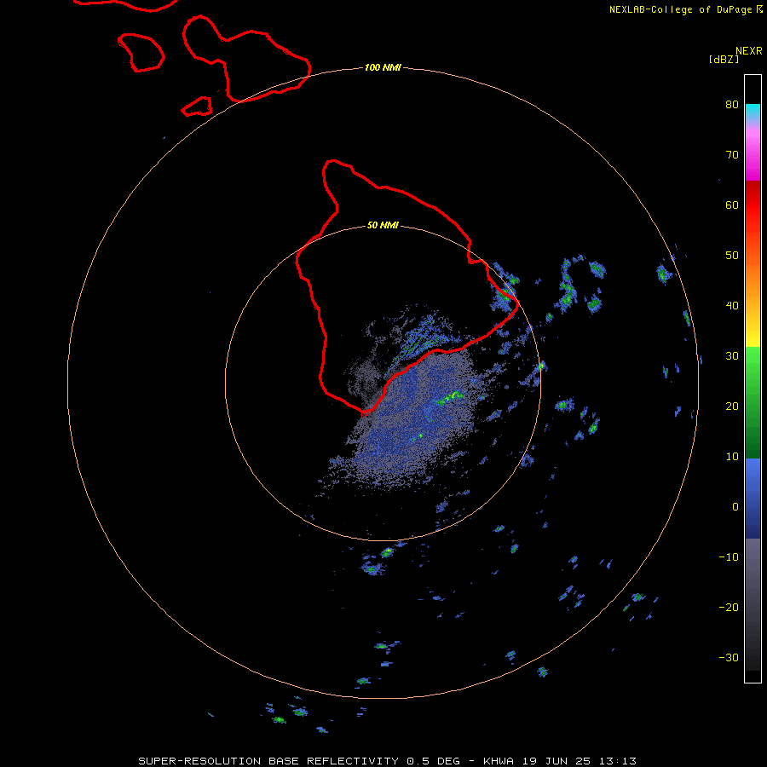This screenshot has height=767, width=767.
Task: Click the 70 value on dBZ scale
Action: pos(732,155)
